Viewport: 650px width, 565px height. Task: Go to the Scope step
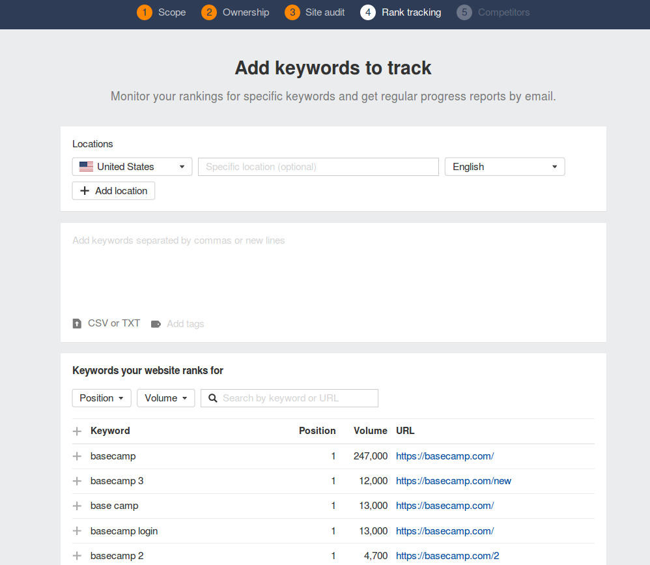tap(162, 12)
